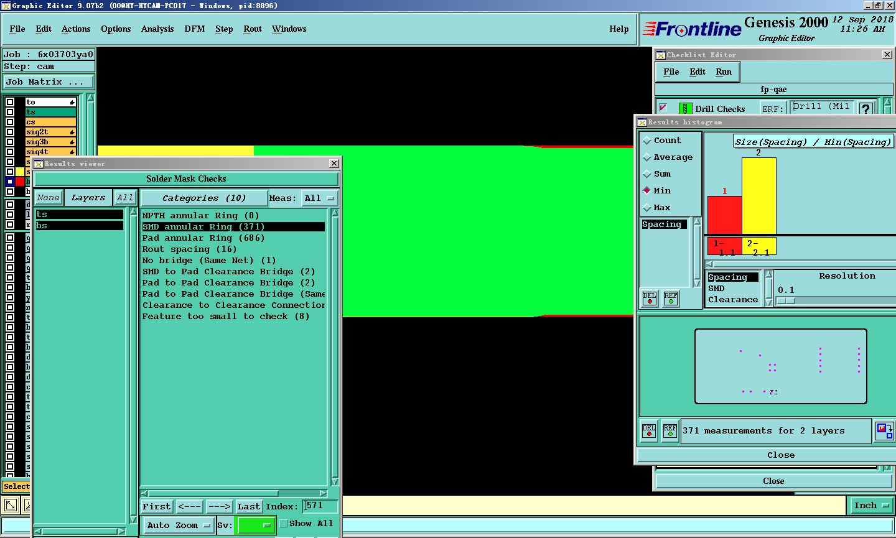
Task: Enable the Show All checkbox
Action: point(284,524)
